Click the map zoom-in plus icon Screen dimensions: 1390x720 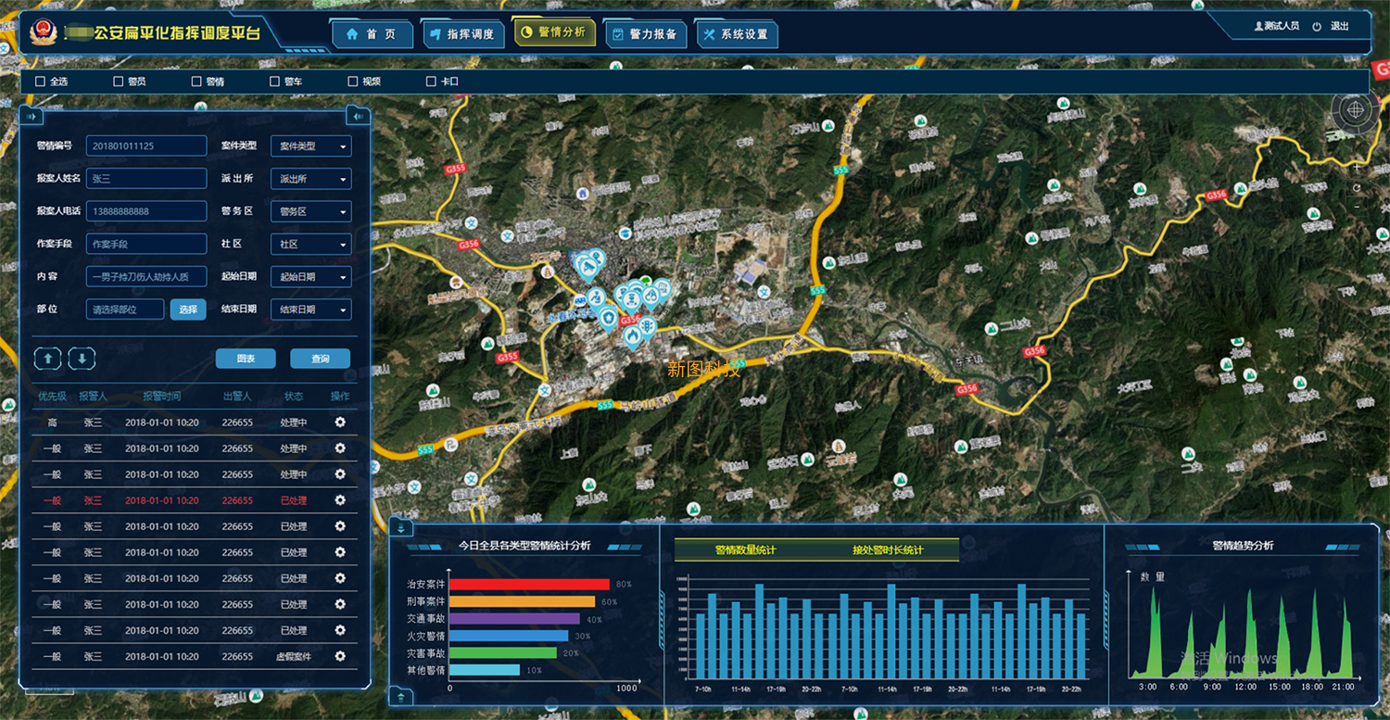coord(1356,169)
